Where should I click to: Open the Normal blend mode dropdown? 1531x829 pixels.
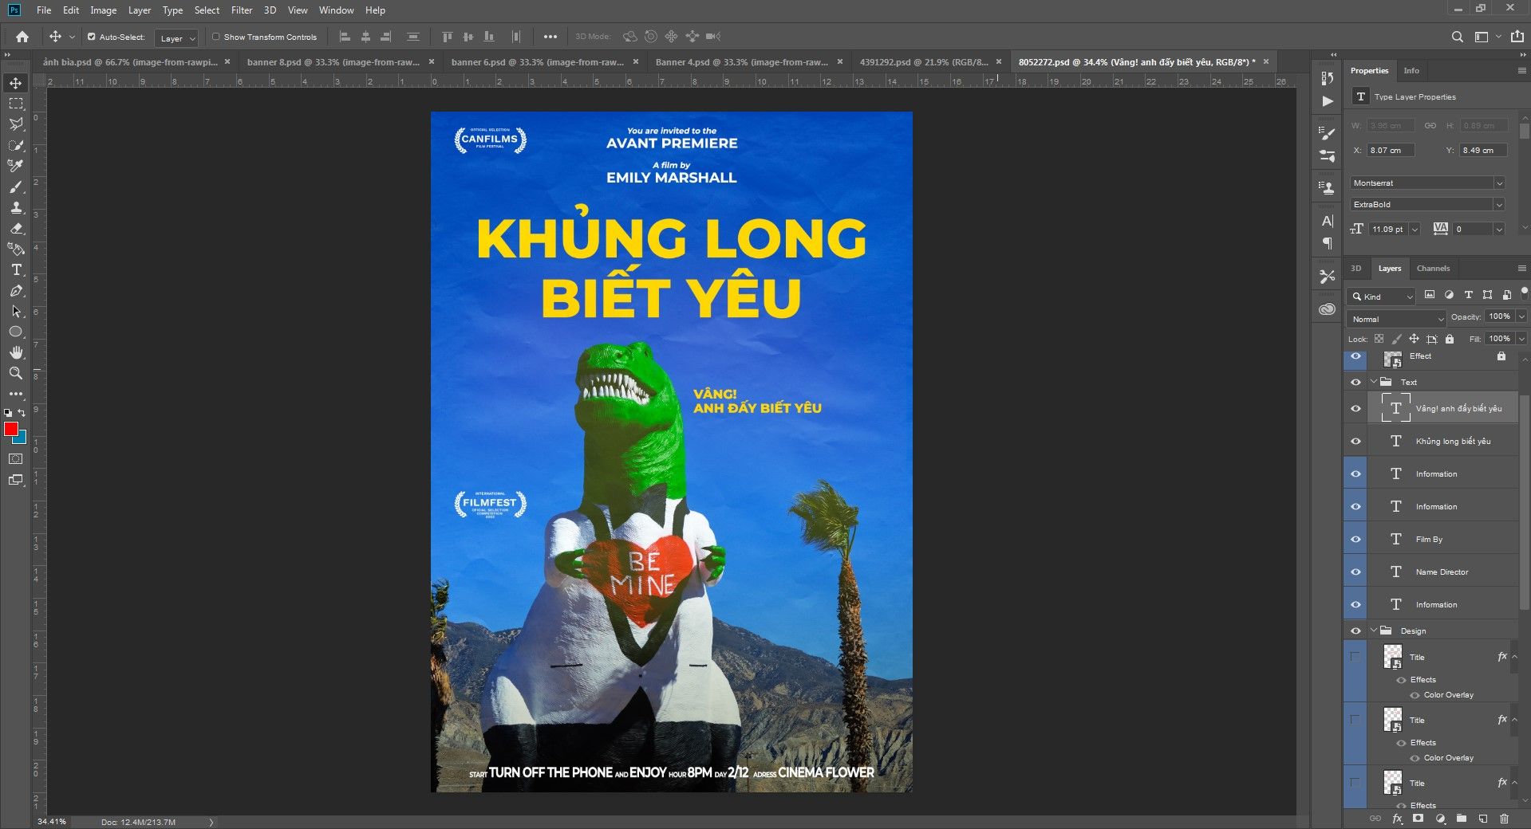tap(1397, 319)
